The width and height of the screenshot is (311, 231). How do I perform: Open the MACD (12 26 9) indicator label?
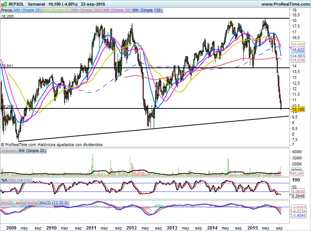coord(54,203)
